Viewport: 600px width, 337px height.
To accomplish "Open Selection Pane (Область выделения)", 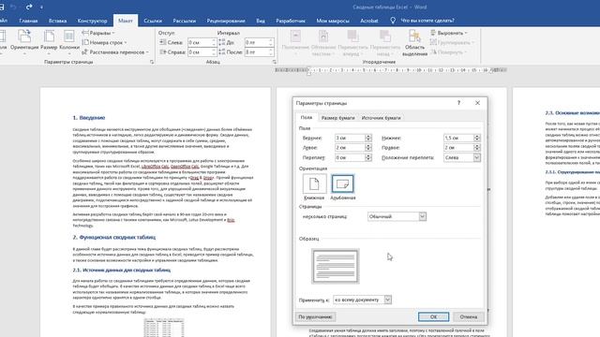I will point(414,43).
